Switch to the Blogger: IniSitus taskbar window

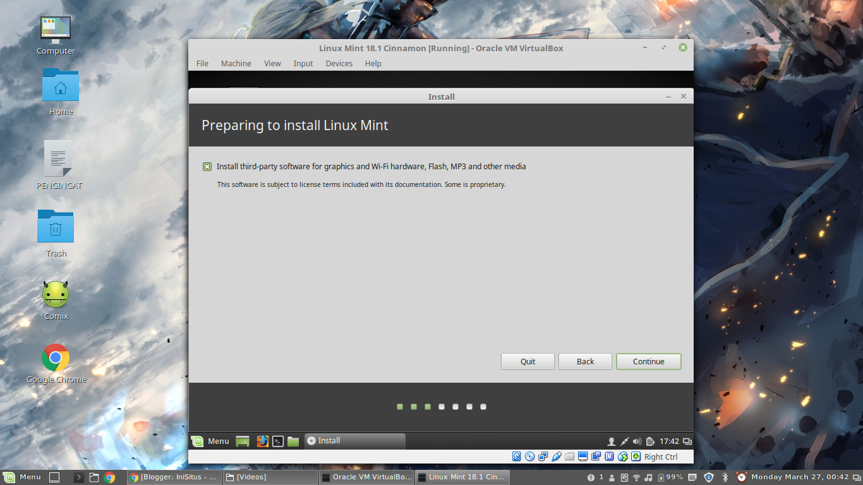tap(174, 477)
